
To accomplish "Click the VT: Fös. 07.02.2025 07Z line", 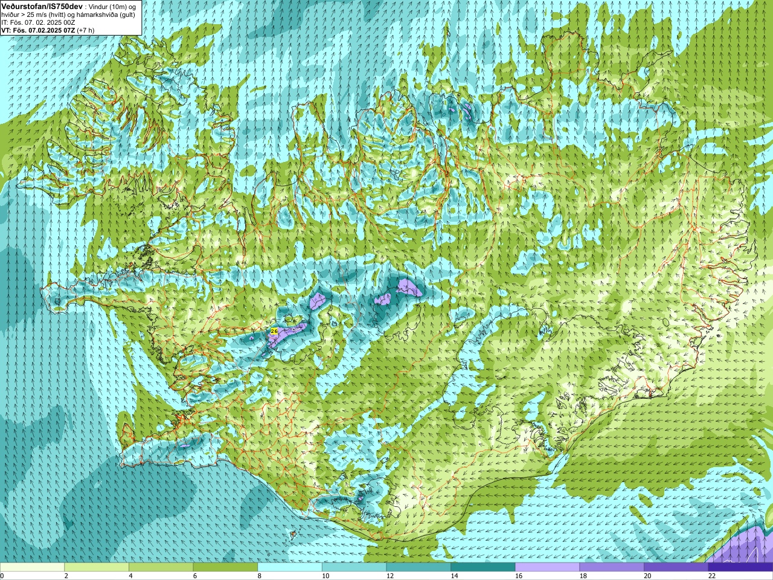I will (38, 30).
